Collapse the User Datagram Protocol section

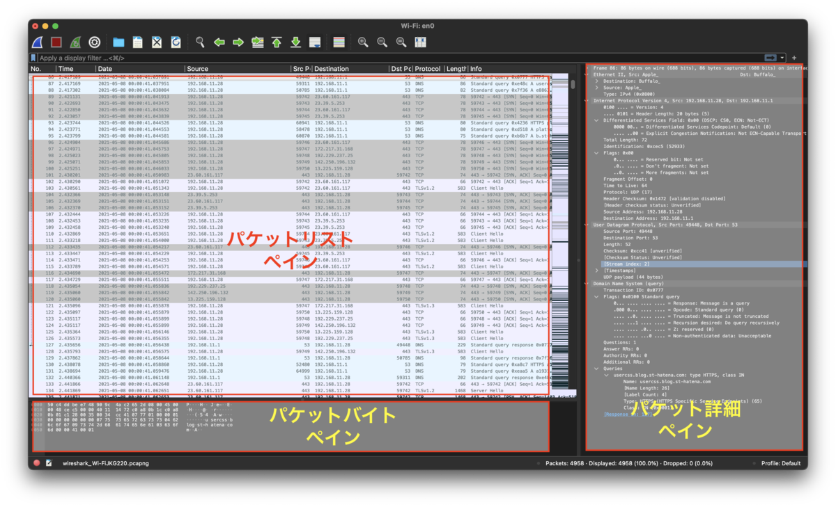[x=587, y=225]
